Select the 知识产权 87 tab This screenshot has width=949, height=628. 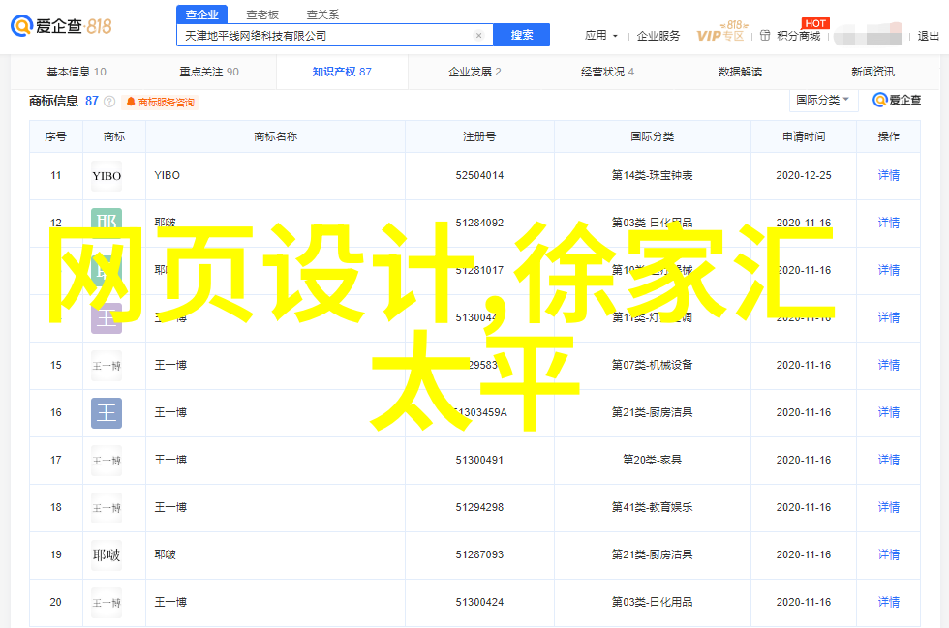pos(342,72)
